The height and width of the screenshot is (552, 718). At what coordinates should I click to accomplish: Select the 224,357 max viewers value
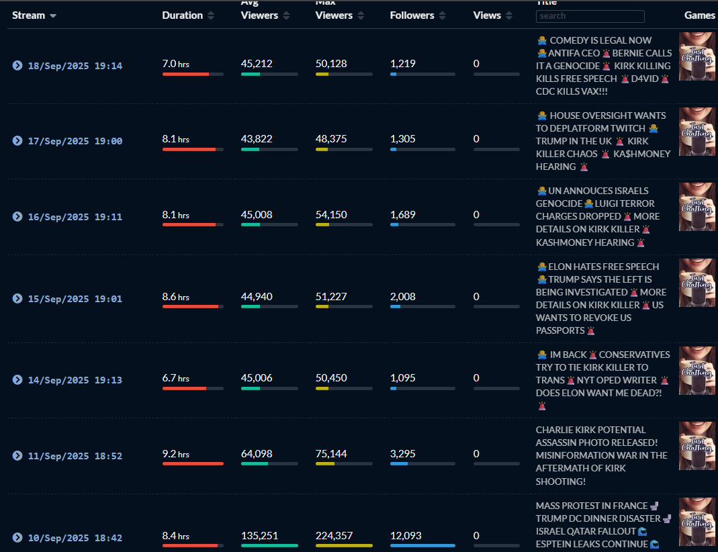[x=334, y=536]
